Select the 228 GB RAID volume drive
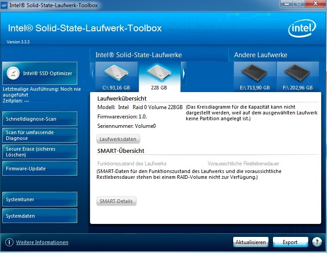The height and width of the screenshot is (253, 327). (159, 77)
